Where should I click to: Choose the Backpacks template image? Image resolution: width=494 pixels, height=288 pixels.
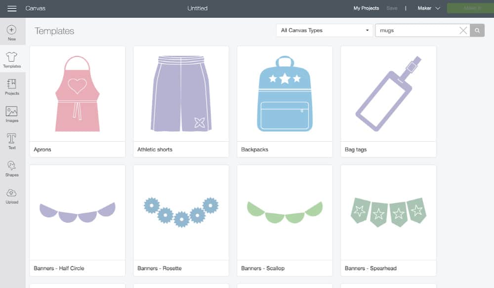(285, 93)
